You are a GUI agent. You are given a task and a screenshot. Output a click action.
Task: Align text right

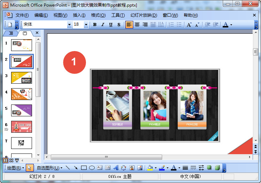tap(145, 25)
